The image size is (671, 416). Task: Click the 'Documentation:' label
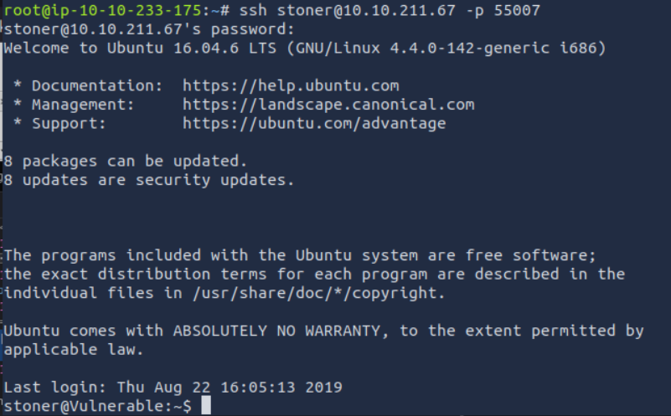[96, 85]
